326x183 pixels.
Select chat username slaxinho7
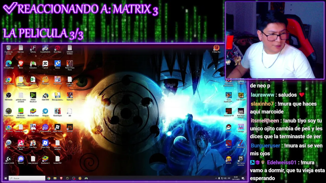(262, 104)
